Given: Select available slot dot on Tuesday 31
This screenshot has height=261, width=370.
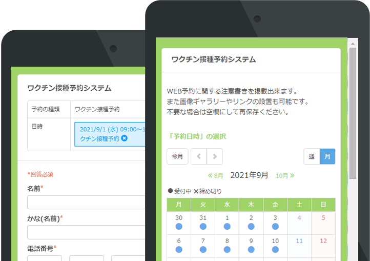Looking at the screenshot, I should coord(203,226).
